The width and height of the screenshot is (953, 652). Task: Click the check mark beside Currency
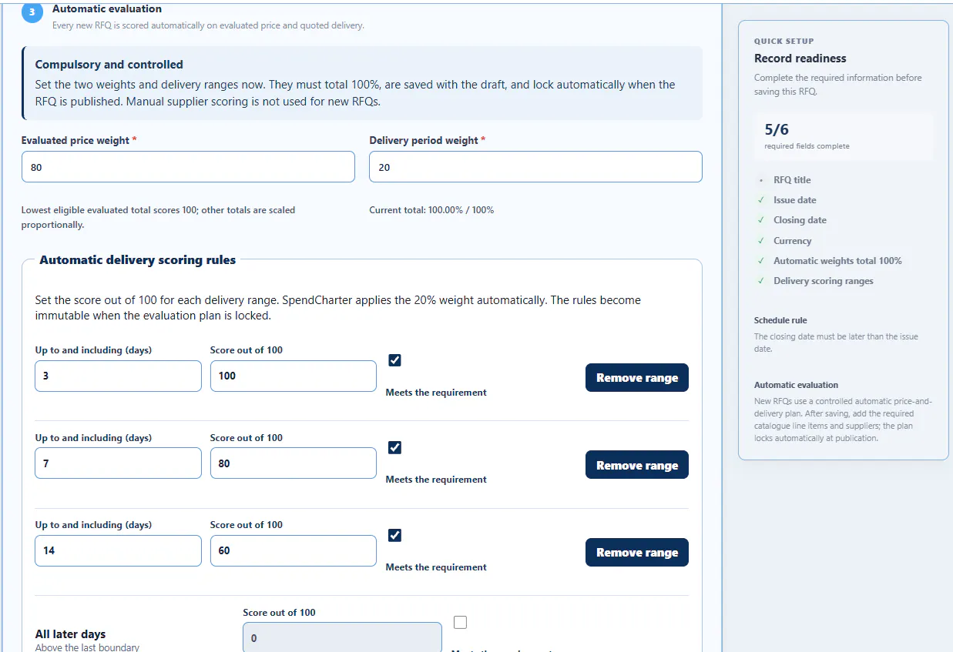tap(761, 241)
